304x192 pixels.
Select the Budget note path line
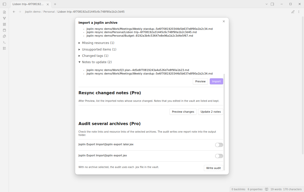click(x=140, y=36)
